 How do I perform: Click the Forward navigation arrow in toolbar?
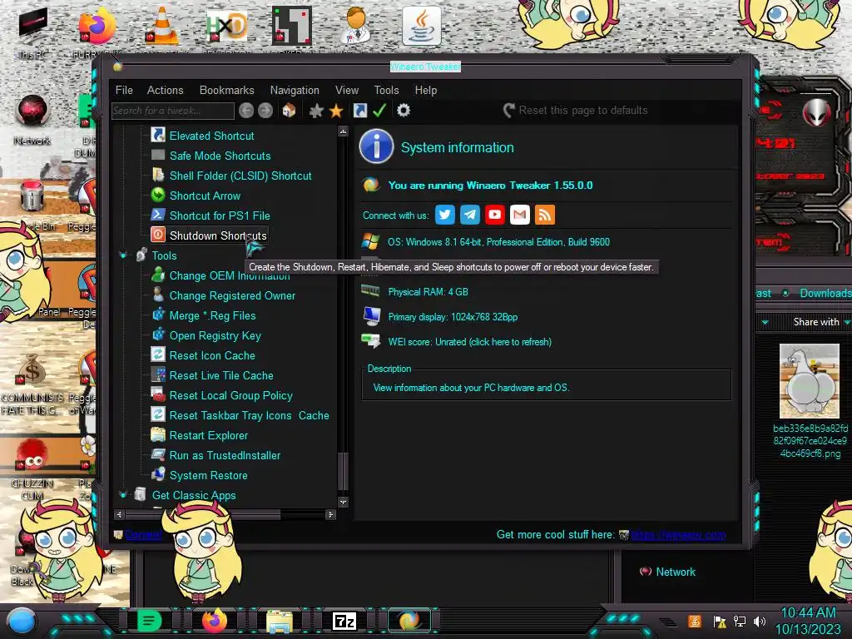coord(265,111)
